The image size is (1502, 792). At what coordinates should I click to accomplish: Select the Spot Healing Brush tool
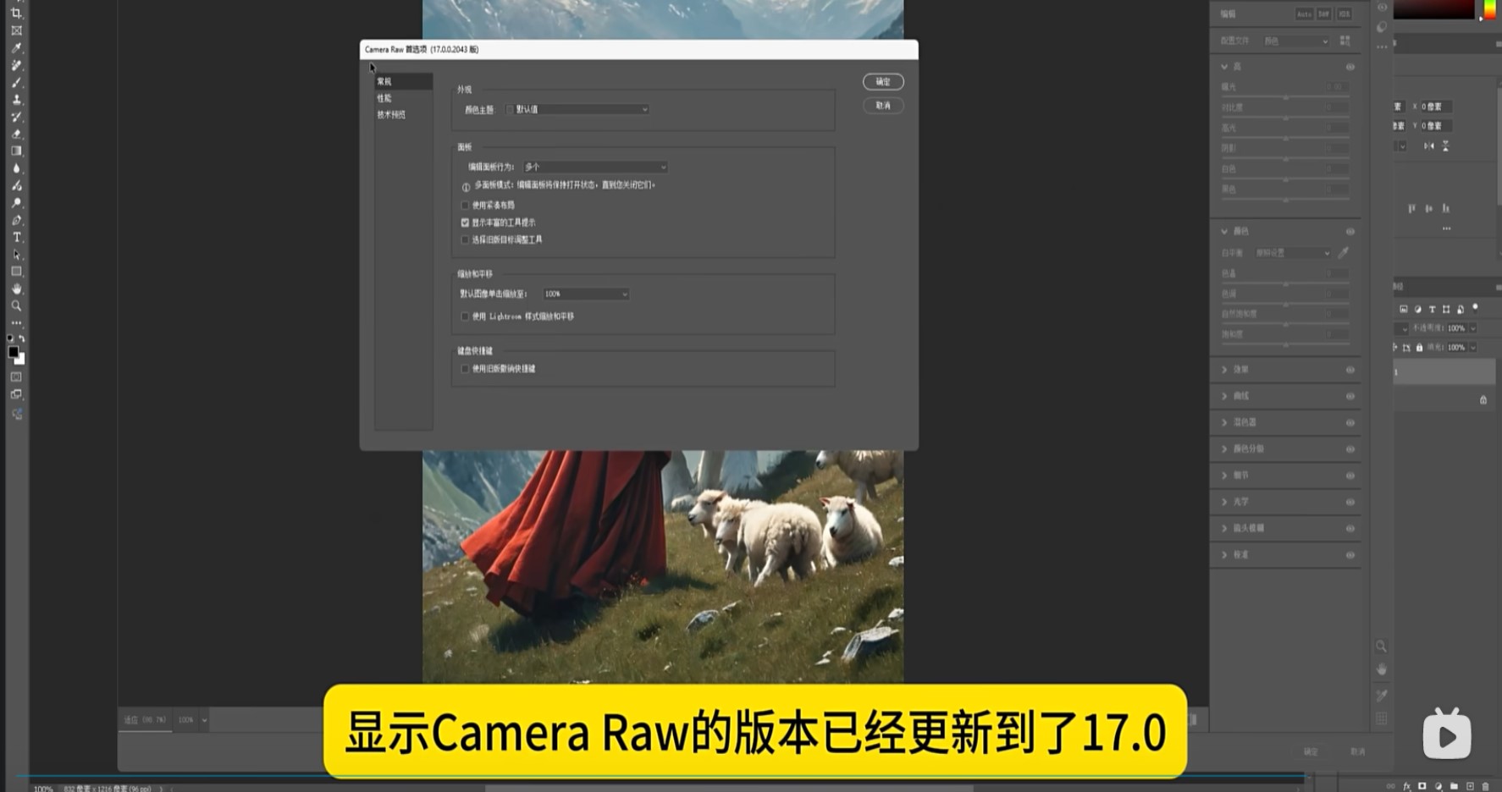coord(16,65)
